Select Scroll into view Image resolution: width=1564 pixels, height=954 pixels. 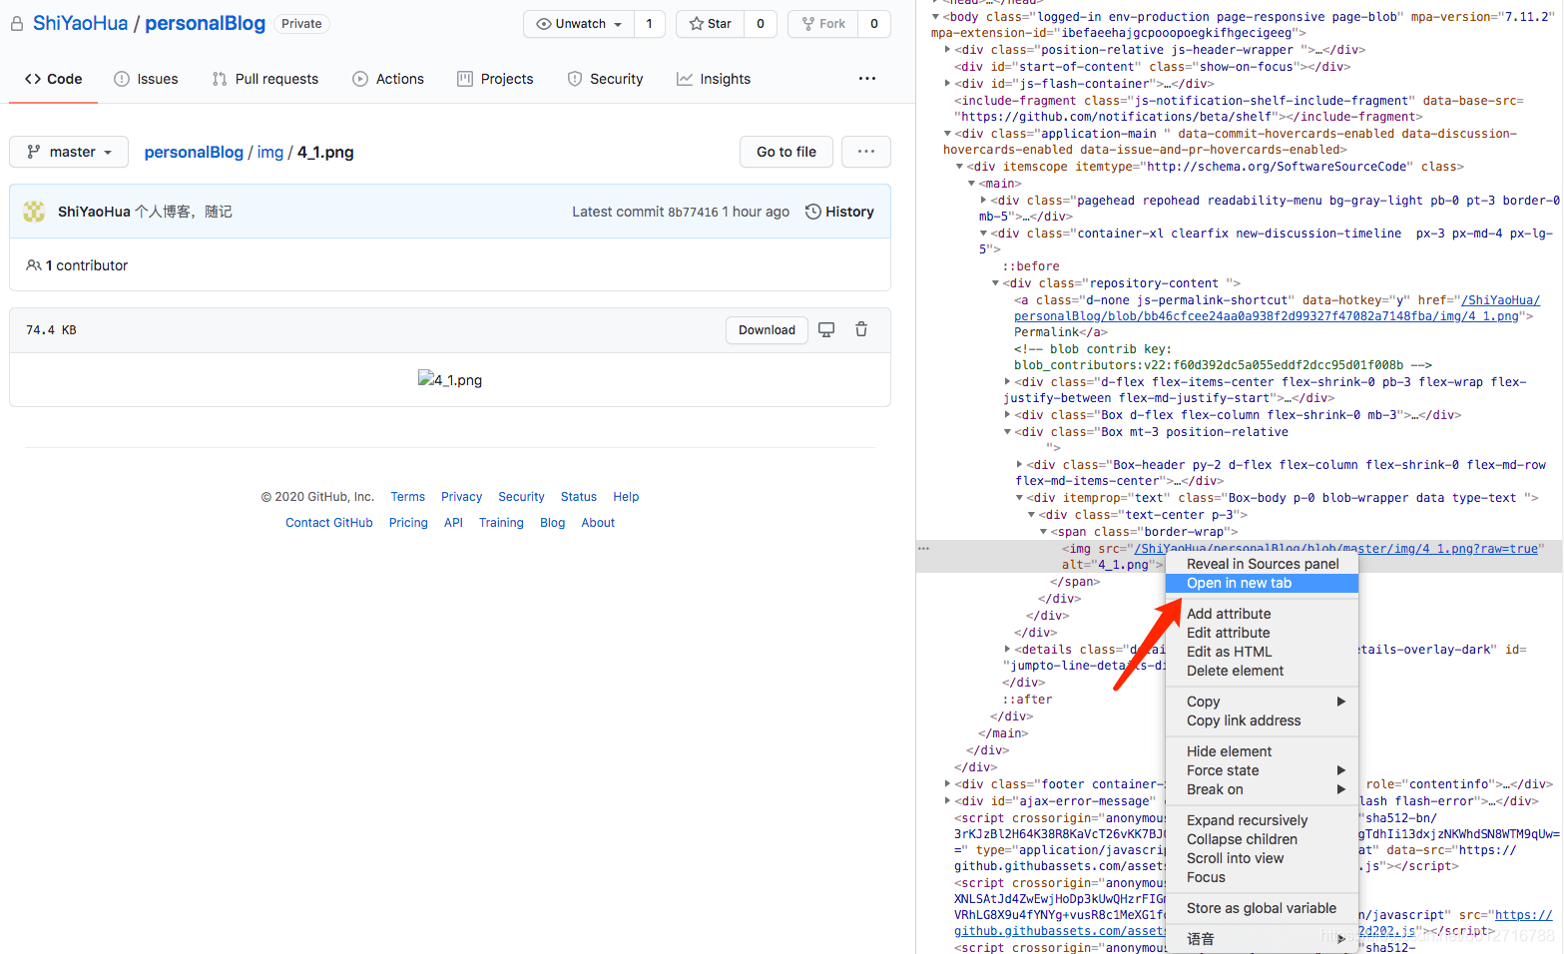pyautogui.click(x=1262, y=858)
